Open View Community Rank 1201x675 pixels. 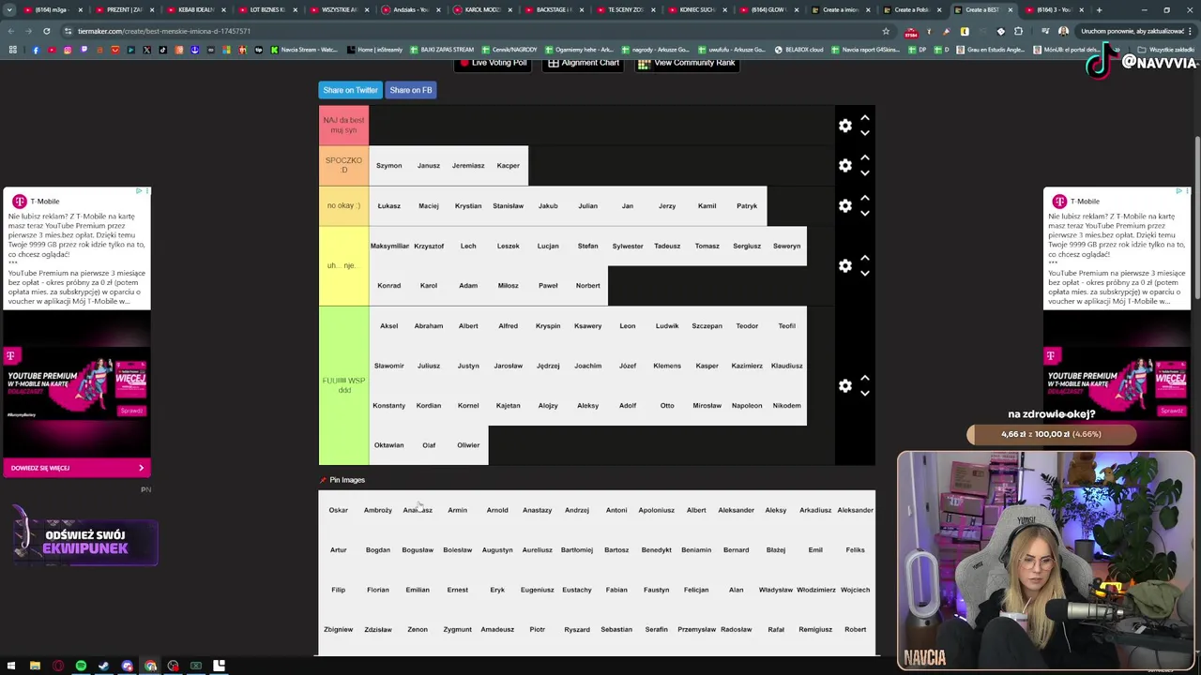(x=687, y=64)
